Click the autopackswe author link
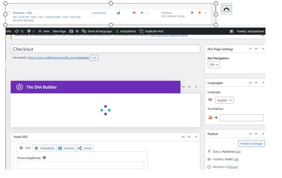282x178 pixels. coord(99,13)
